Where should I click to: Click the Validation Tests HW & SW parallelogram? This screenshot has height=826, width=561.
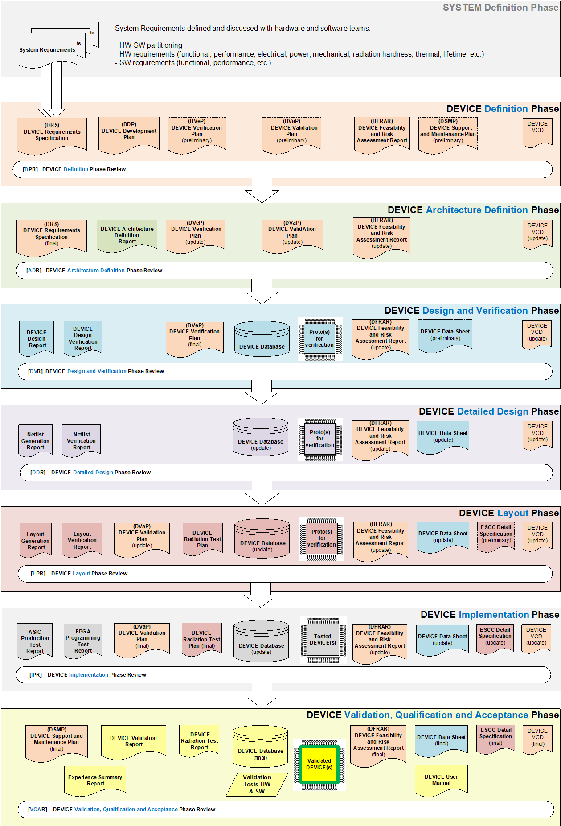point(257,784)
